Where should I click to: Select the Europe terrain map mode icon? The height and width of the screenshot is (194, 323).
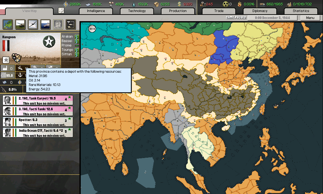[8, 24]
